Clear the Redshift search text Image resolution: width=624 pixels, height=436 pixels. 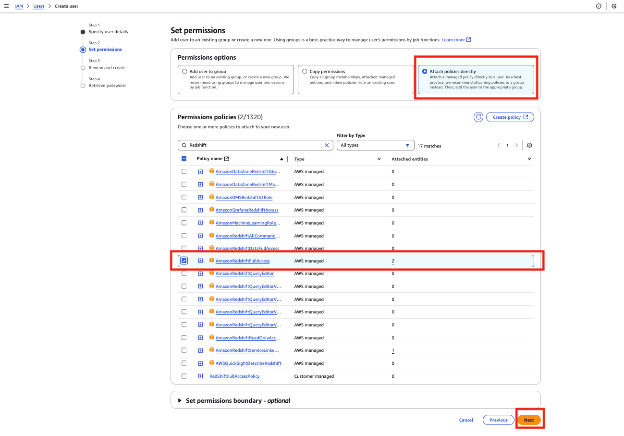(x=327, y=145)
